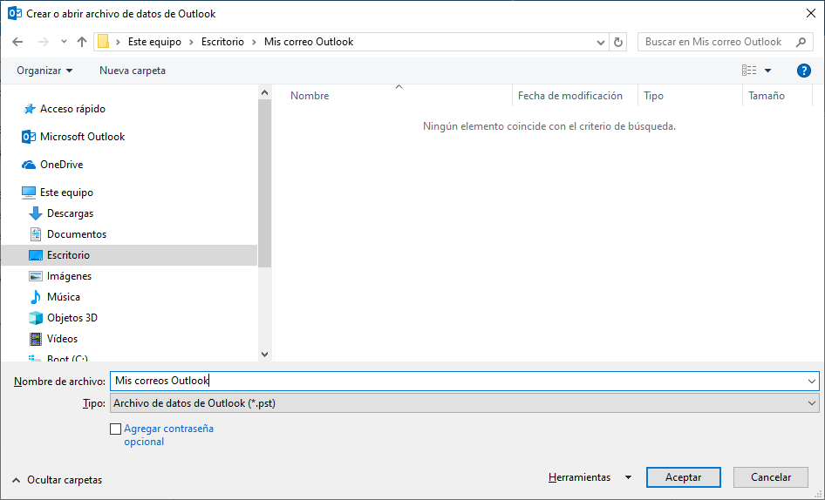
Task: Select OneDrive in navigation pane
Action: tap(62, 165)
